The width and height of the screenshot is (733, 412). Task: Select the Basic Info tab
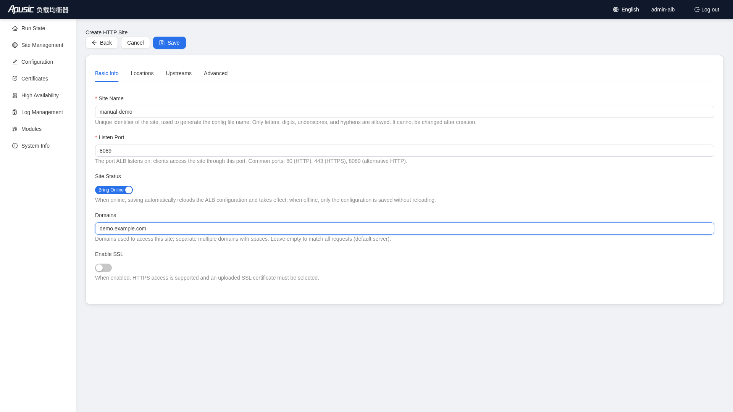(107, 73)
